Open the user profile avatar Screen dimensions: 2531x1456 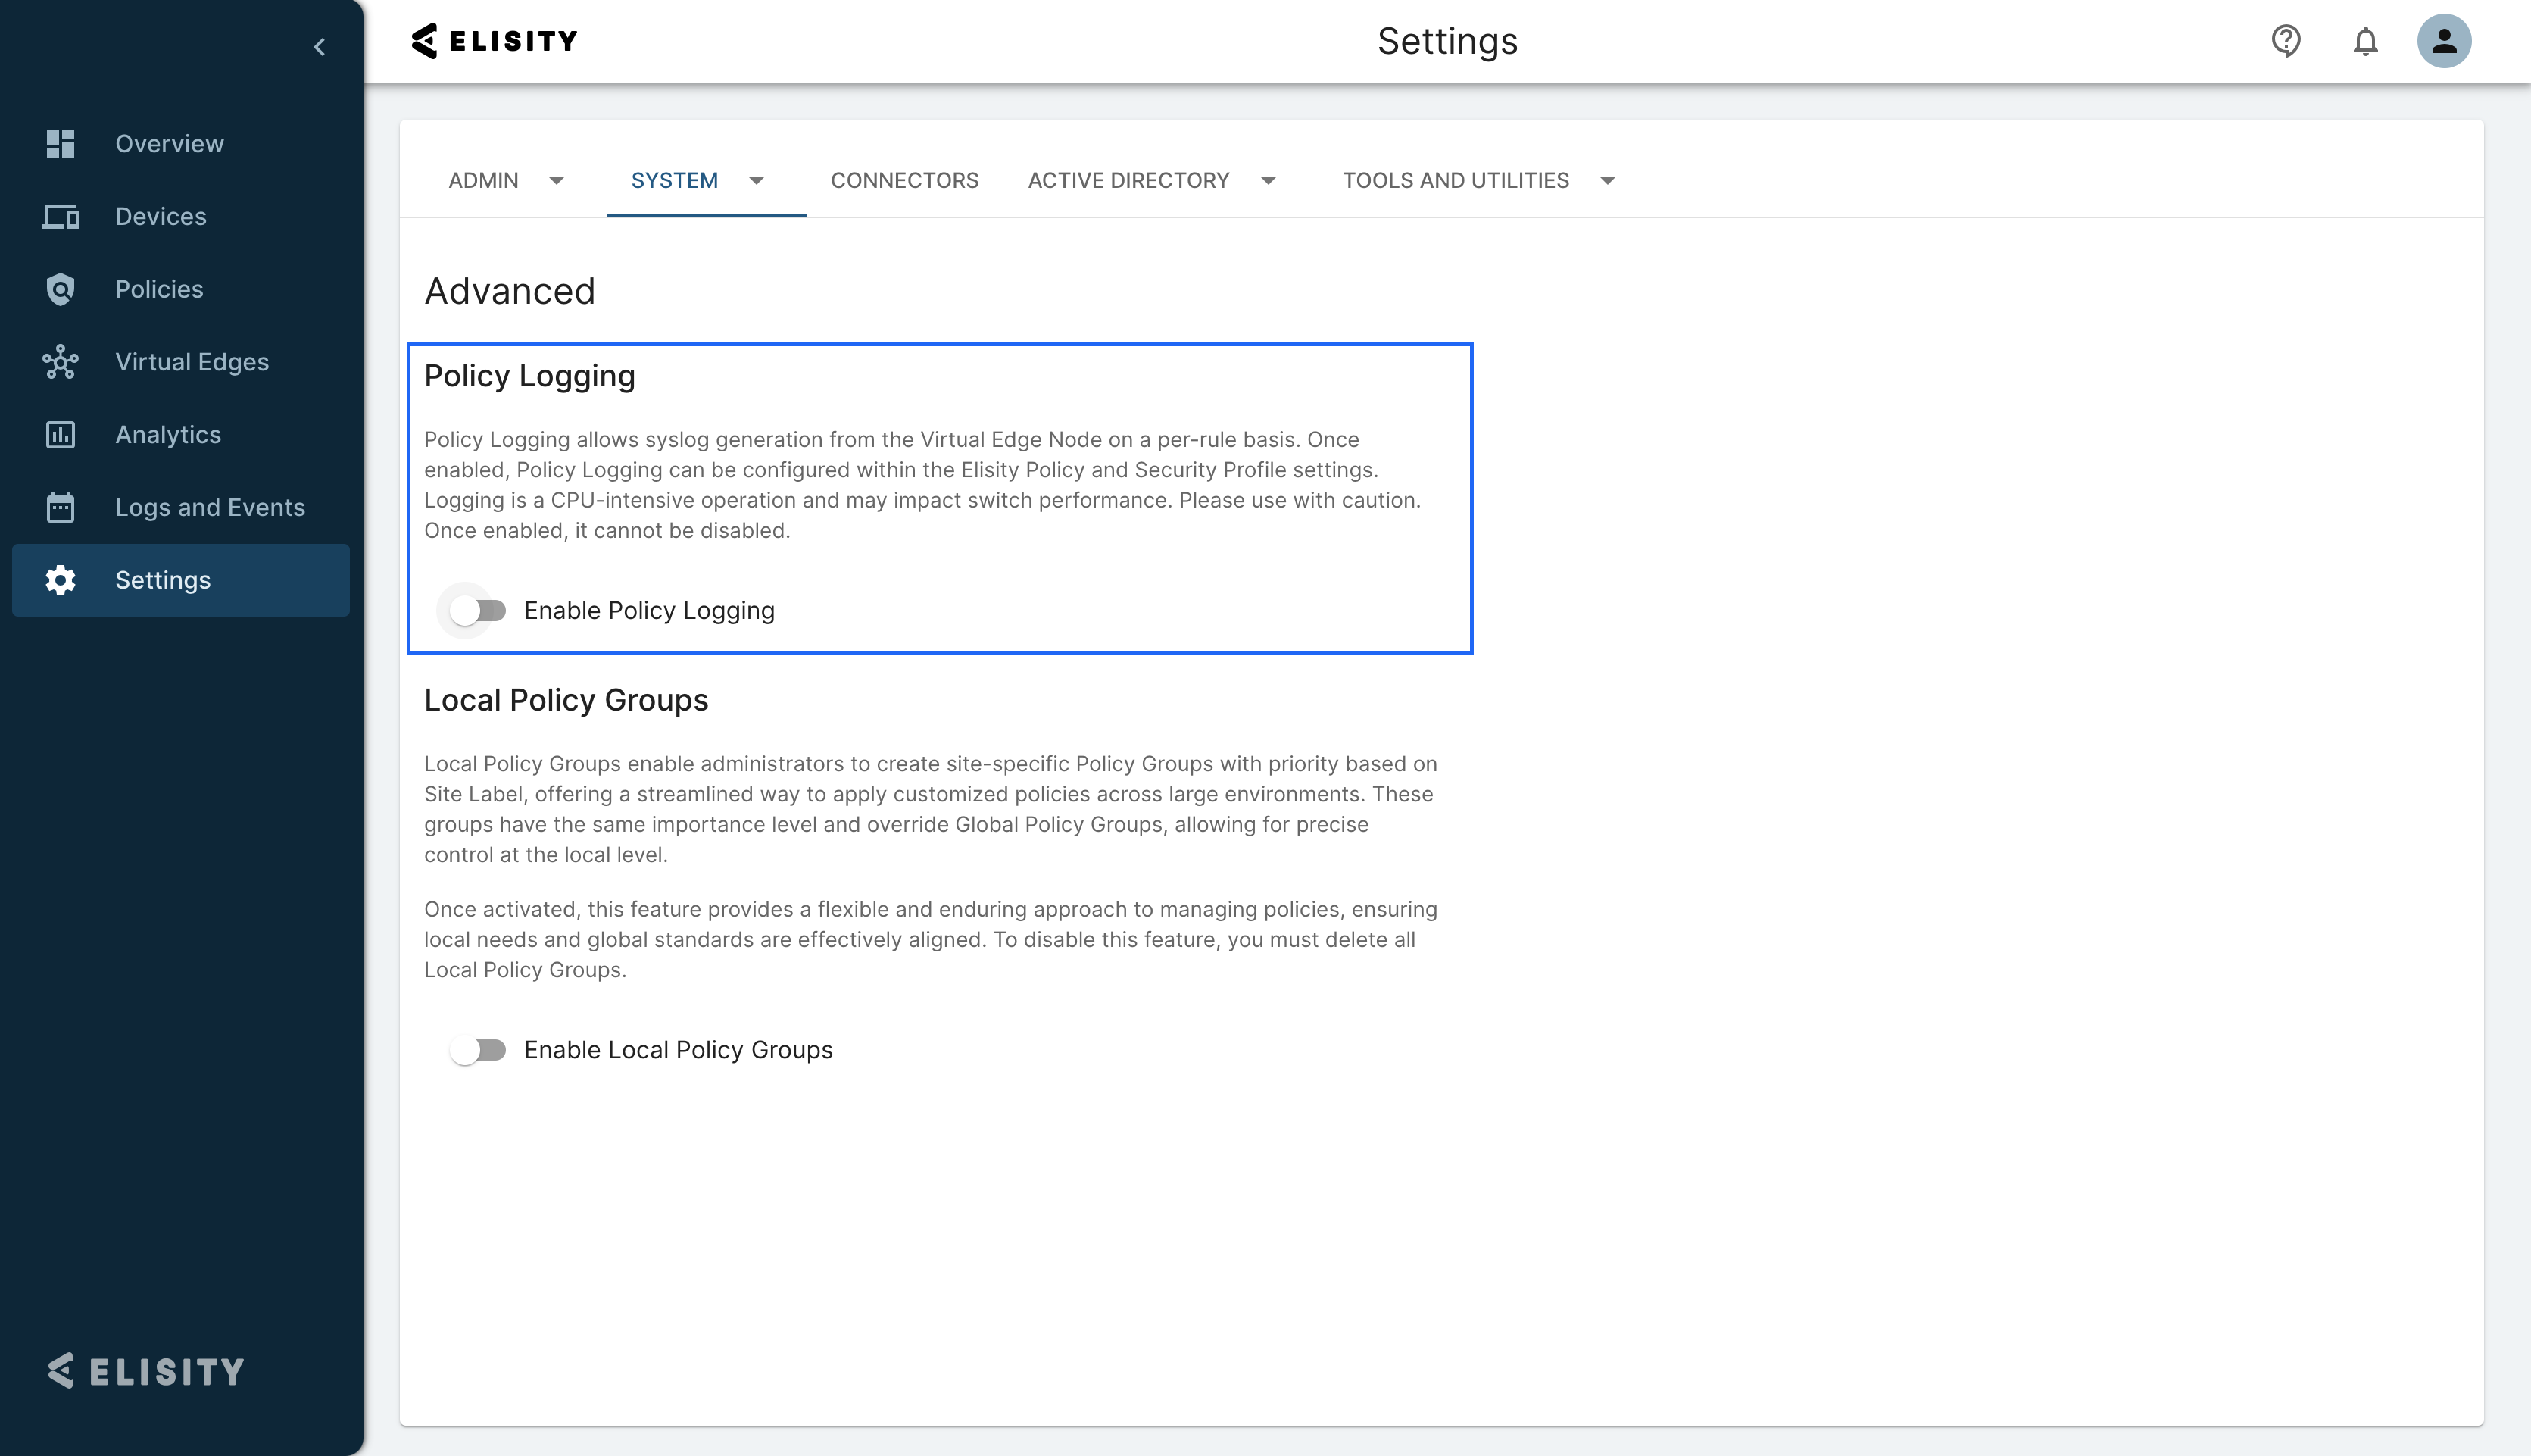(x=2444, y=41)
